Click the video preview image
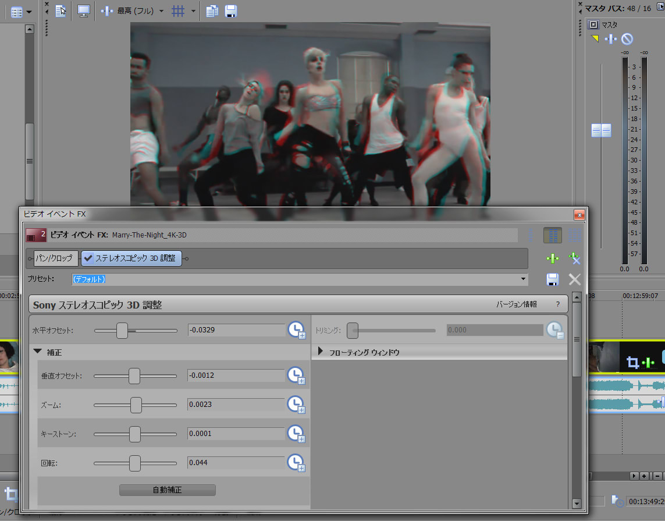 pos(310,114)
